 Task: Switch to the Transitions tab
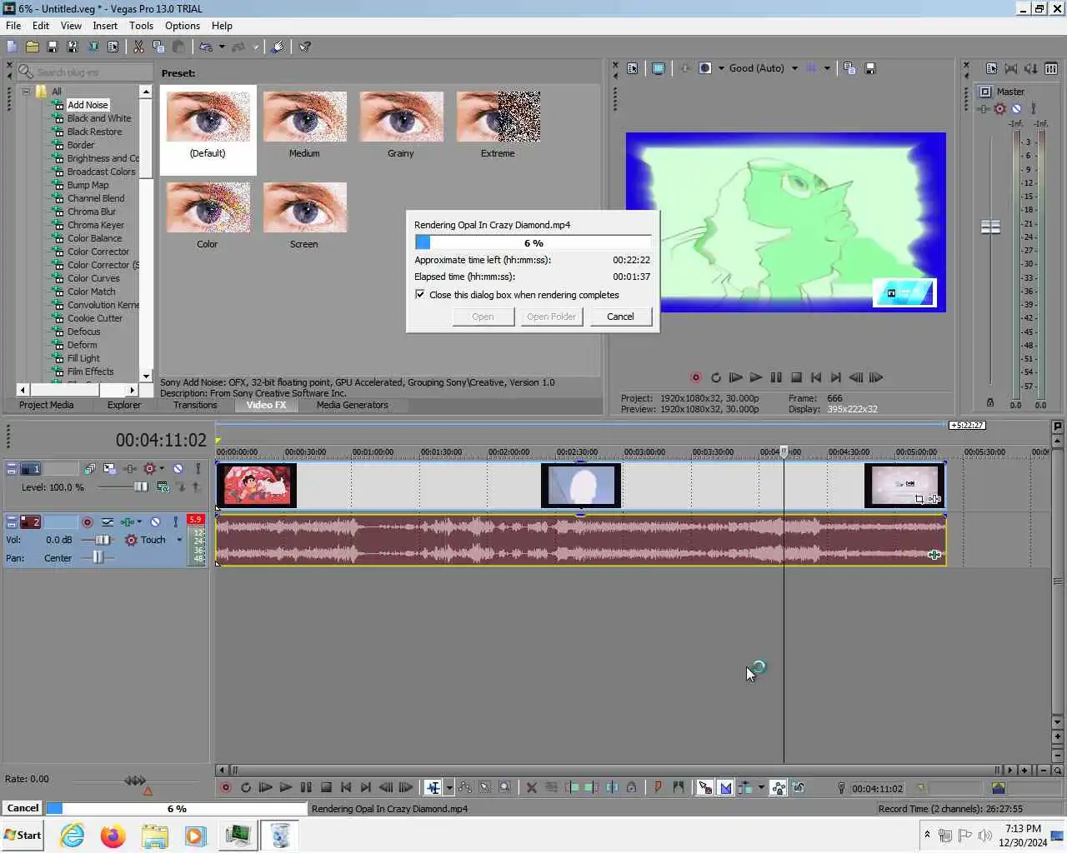(x=195, y=405)
